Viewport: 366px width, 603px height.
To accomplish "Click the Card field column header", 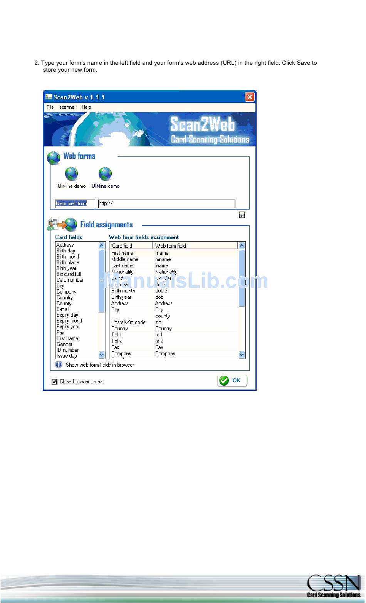I will 131,245.
